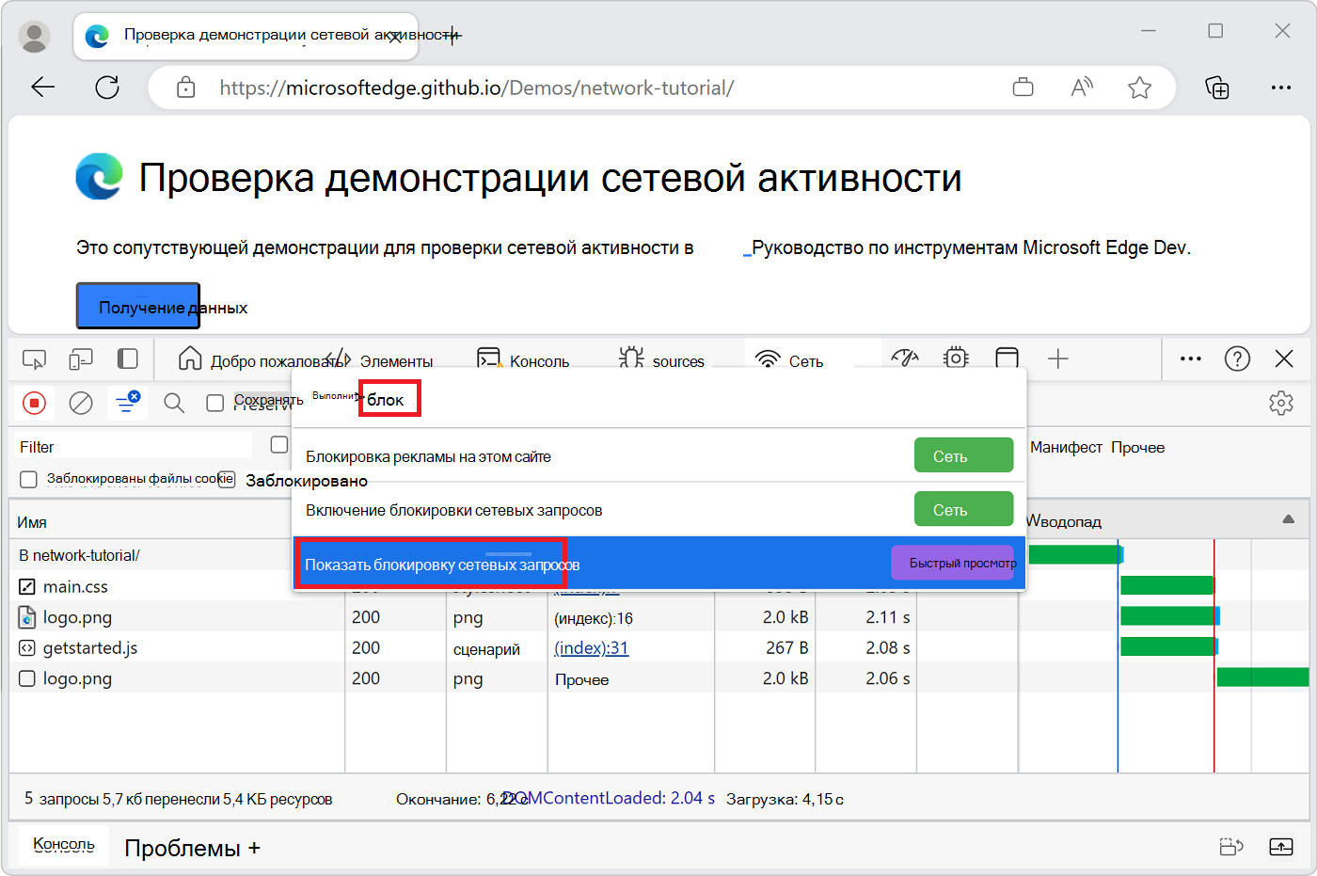
Task: Uncheck main.css in the request list
Action: [x=29, y=584]
